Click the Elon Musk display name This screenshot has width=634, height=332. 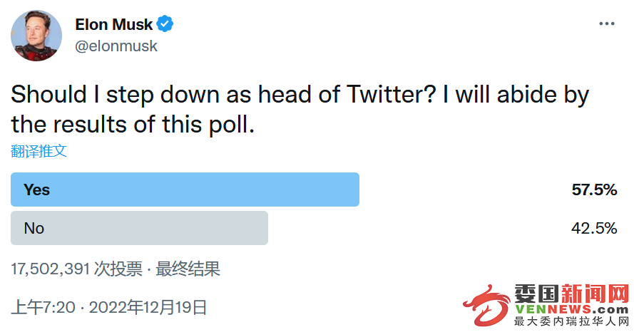pos(114,24)
